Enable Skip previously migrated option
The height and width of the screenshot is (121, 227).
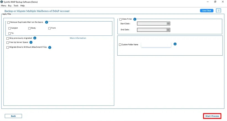click(x=7, y=38)
